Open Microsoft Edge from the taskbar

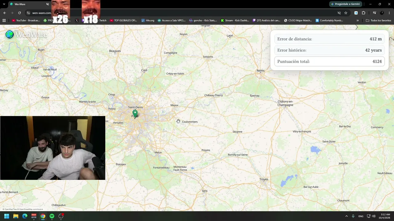pos(25,216)
